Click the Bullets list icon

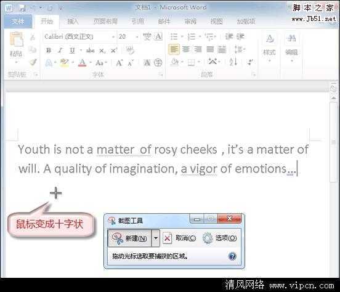pos(174,36)
